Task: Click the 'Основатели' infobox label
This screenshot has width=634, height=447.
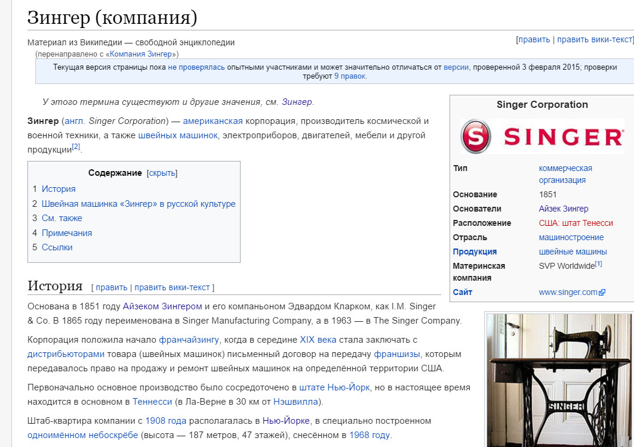Action: [x=477, y=209]
